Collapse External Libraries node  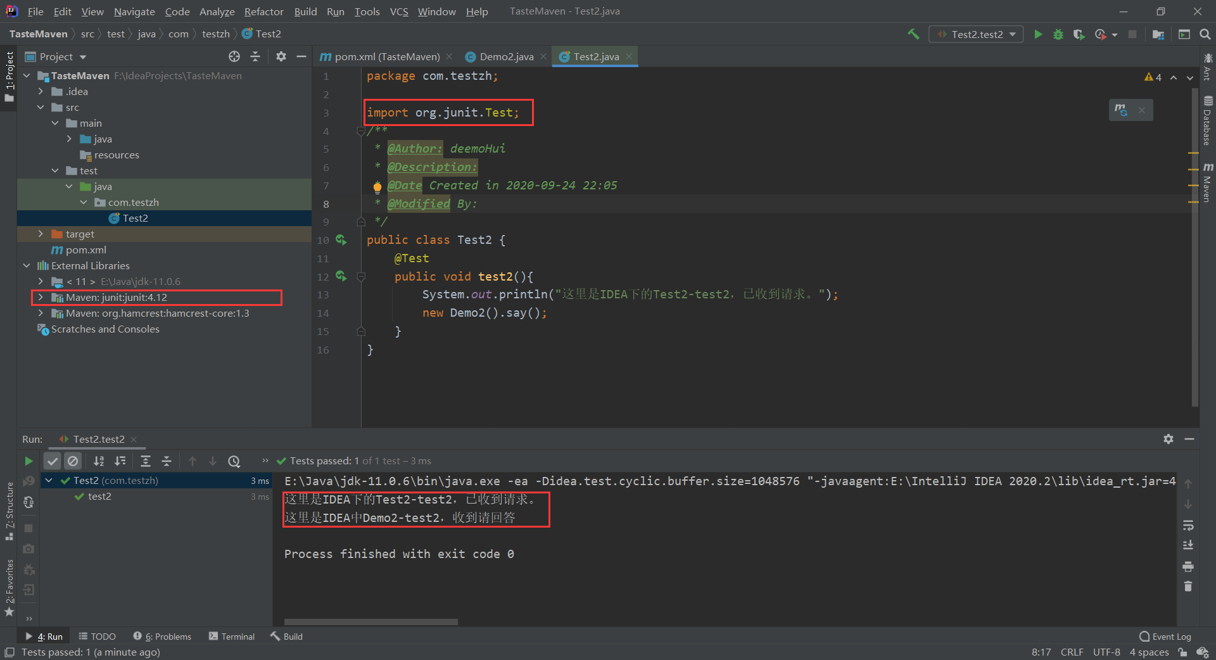click(27, 266)
